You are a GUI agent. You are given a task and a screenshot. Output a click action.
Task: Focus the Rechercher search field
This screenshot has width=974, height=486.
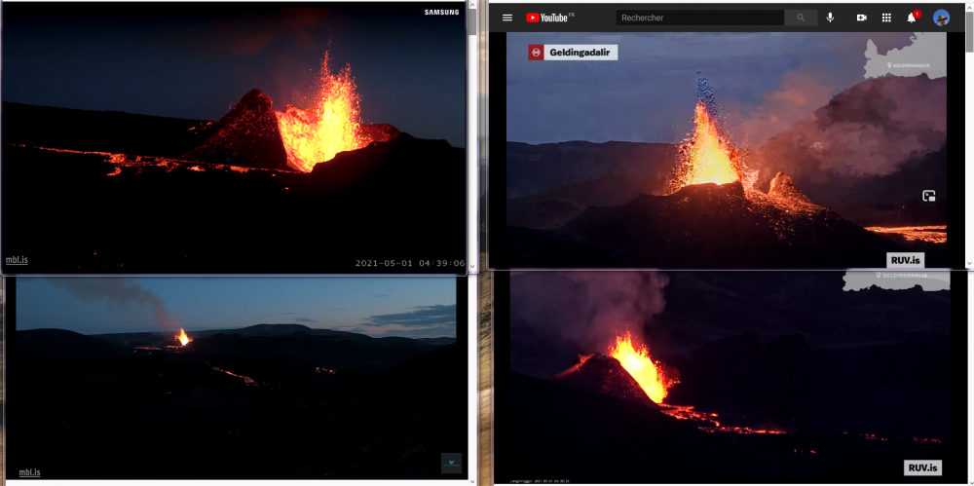(x=699, y=18)
